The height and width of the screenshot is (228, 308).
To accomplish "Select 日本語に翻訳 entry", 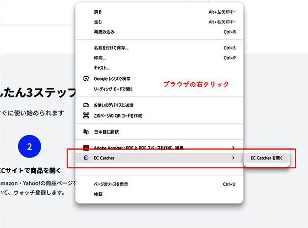I will click(159, 132).
